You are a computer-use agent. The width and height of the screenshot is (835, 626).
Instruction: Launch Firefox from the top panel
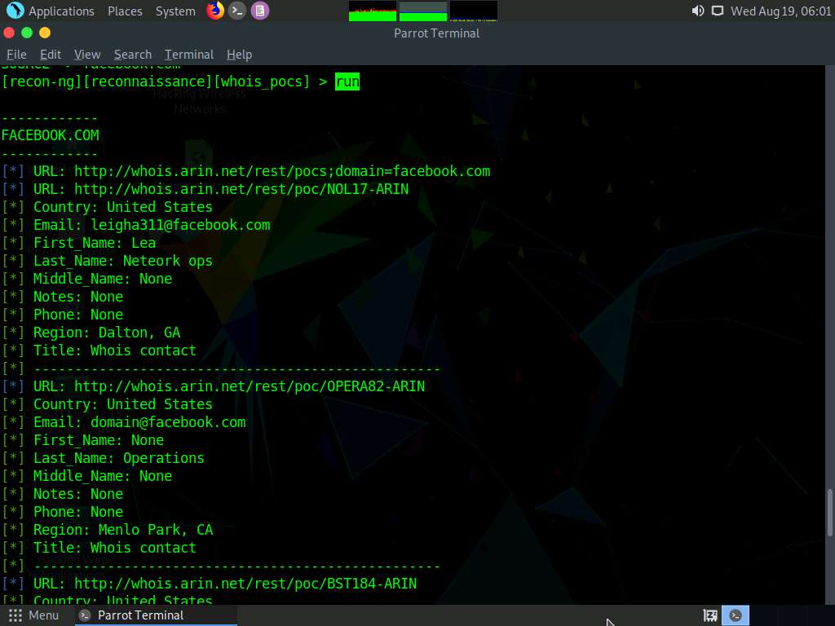215,11
